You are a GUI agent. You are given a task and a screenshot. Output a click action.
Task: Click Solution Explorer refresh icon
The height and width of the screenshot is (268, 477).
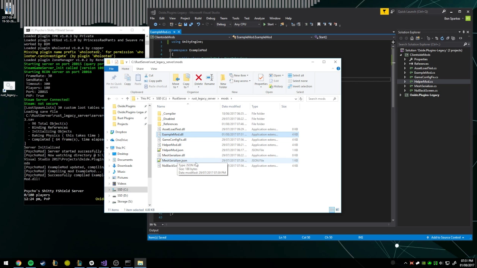point(442,38)
